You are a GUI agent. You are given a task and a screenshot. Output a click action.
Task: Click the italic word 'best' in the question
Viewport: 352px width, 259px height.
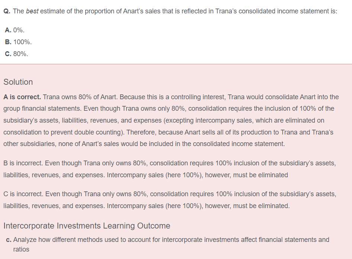pos(32,11)
